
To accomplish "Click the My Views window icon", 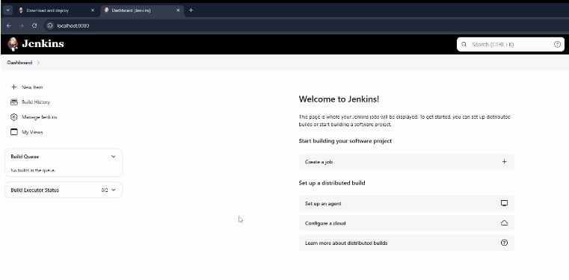I will click(13, 132).
